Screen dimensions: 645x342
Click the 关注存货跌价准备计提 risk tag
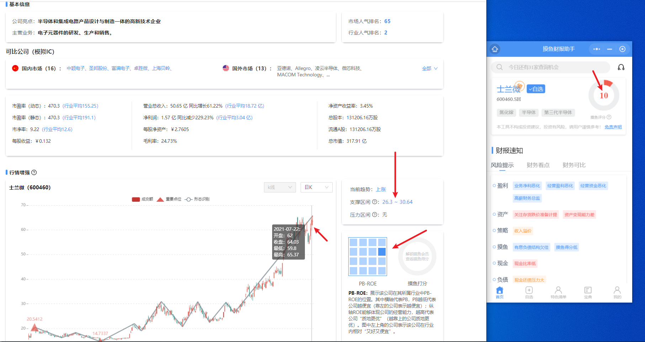point(535,215)
